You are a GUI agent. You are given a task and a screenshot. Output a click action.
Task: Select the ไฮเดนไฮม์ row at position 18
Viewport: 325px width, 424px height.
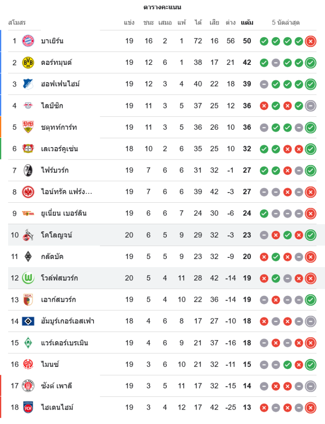[57, 407]
